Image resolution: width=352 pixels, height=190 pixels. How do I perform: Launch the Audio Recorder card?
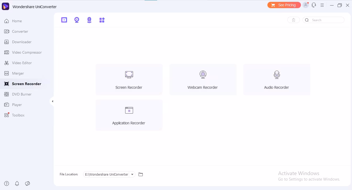pos(277,79)
